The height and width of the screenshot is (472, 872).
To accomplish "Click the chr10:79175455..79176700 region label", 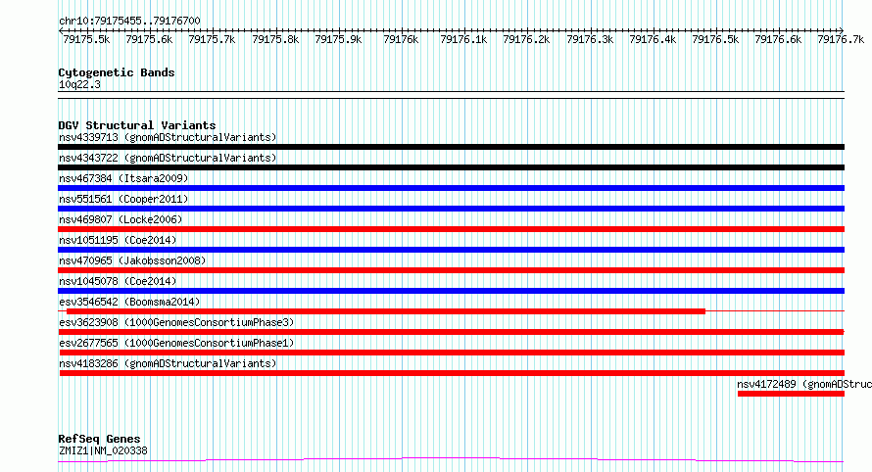I will point(129,21).
